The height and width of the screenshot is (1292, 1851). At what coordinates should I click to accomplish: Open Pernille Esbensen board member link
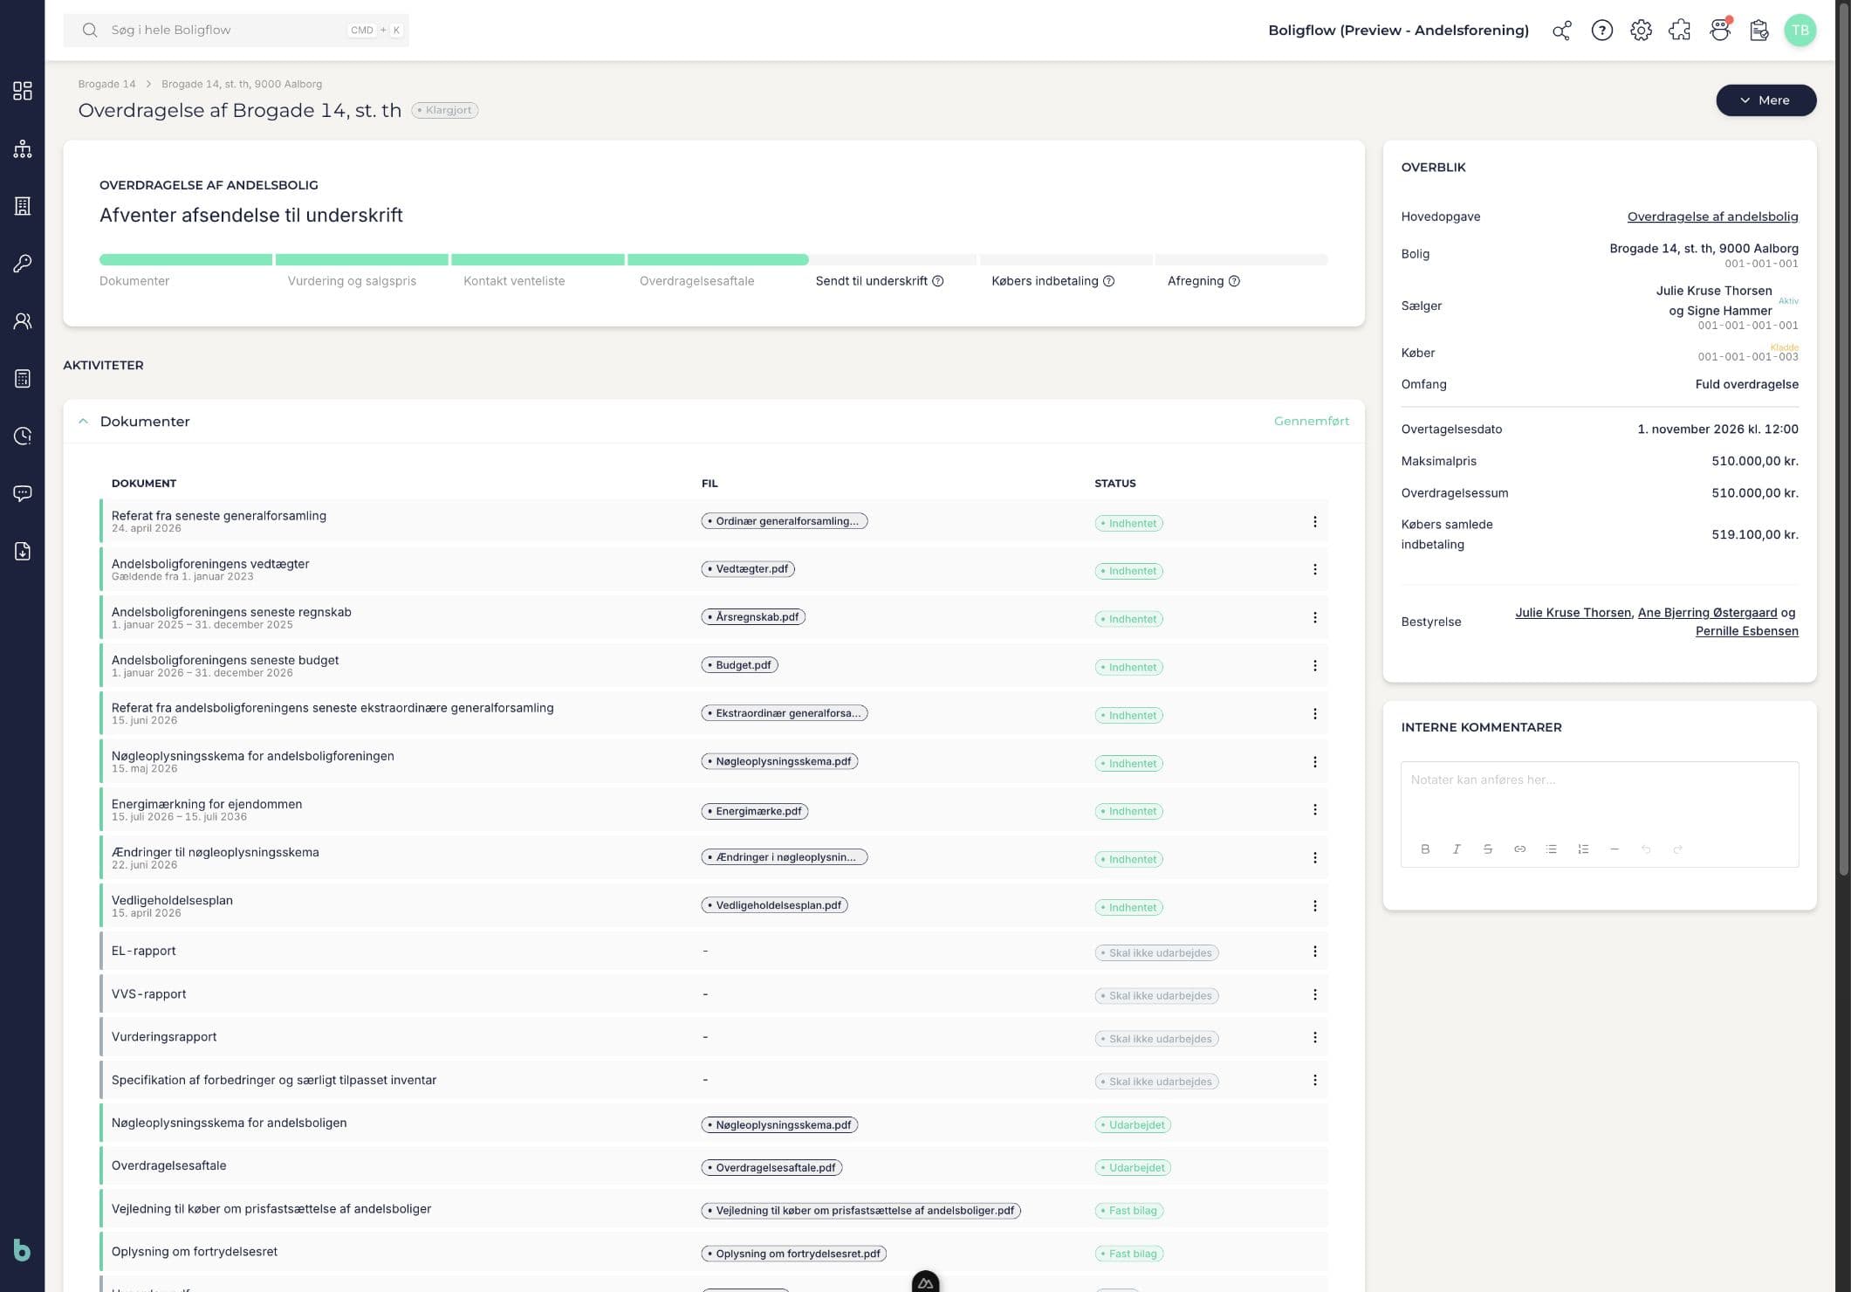1746,631
